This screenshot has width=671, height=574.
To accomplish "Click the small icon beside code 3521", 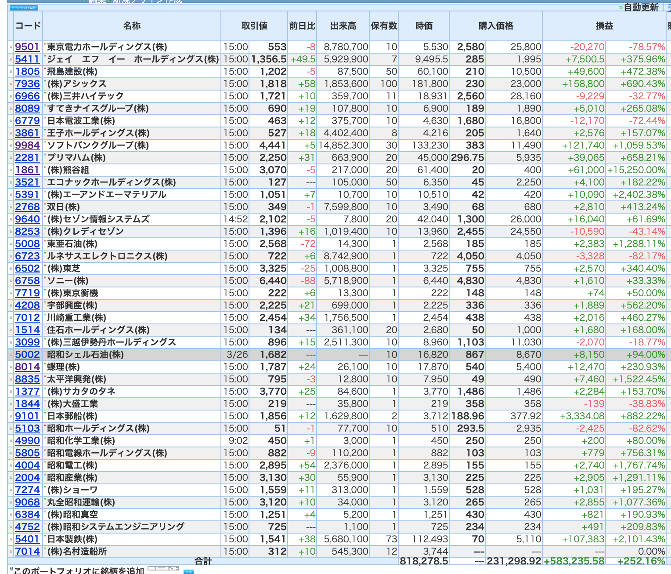I will point(11,182).
